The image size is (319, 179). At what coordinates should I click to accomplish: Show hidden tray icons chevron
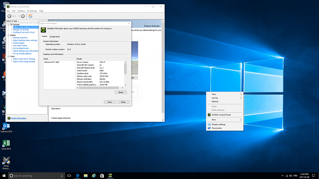282,176
